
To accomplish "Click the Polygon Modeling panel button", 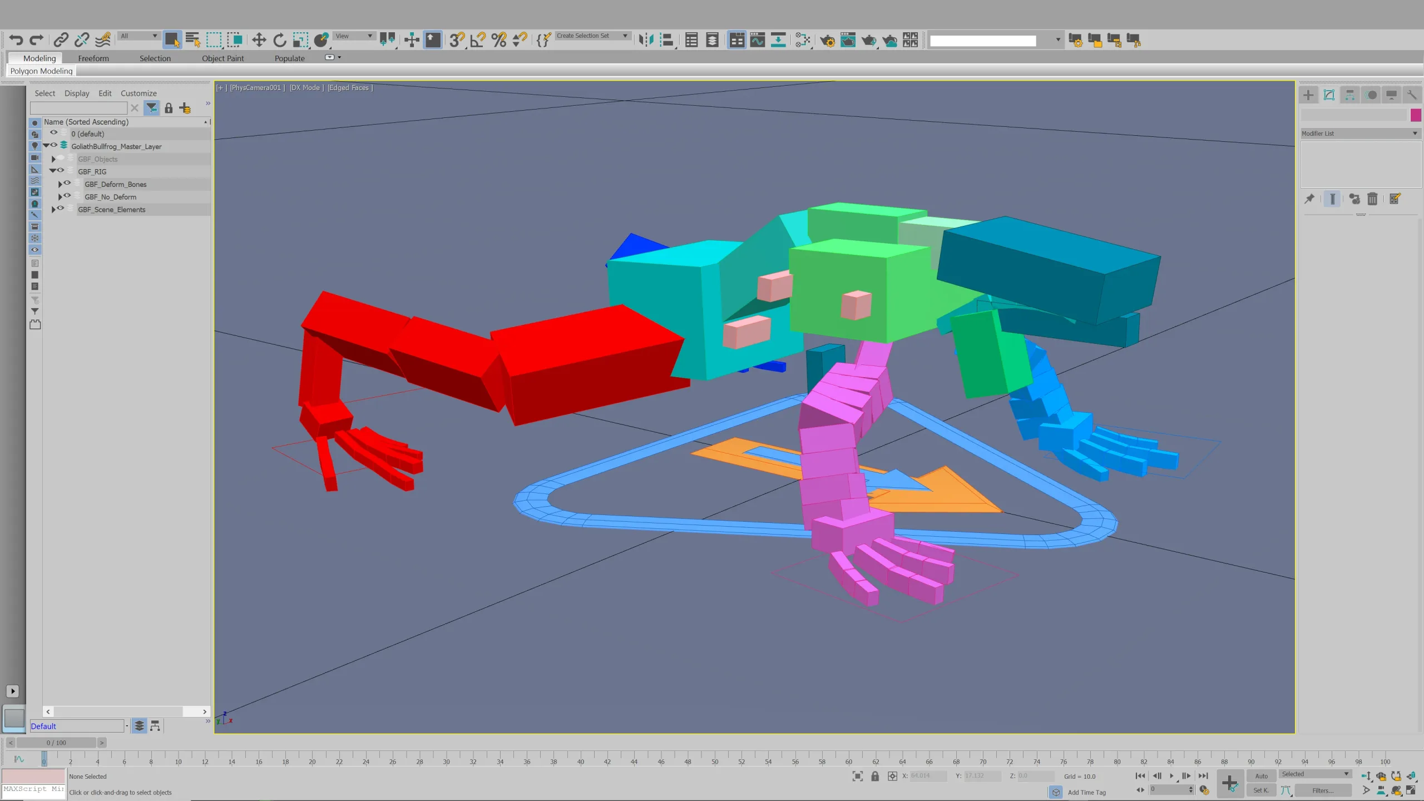I will click(41, 71).
